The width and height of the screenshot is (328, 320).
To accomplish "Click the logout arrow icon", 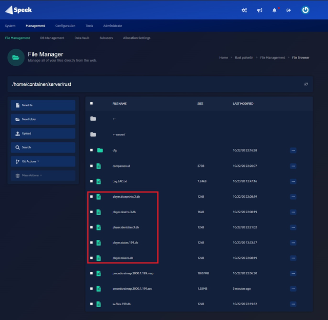I will pos(289,10).
